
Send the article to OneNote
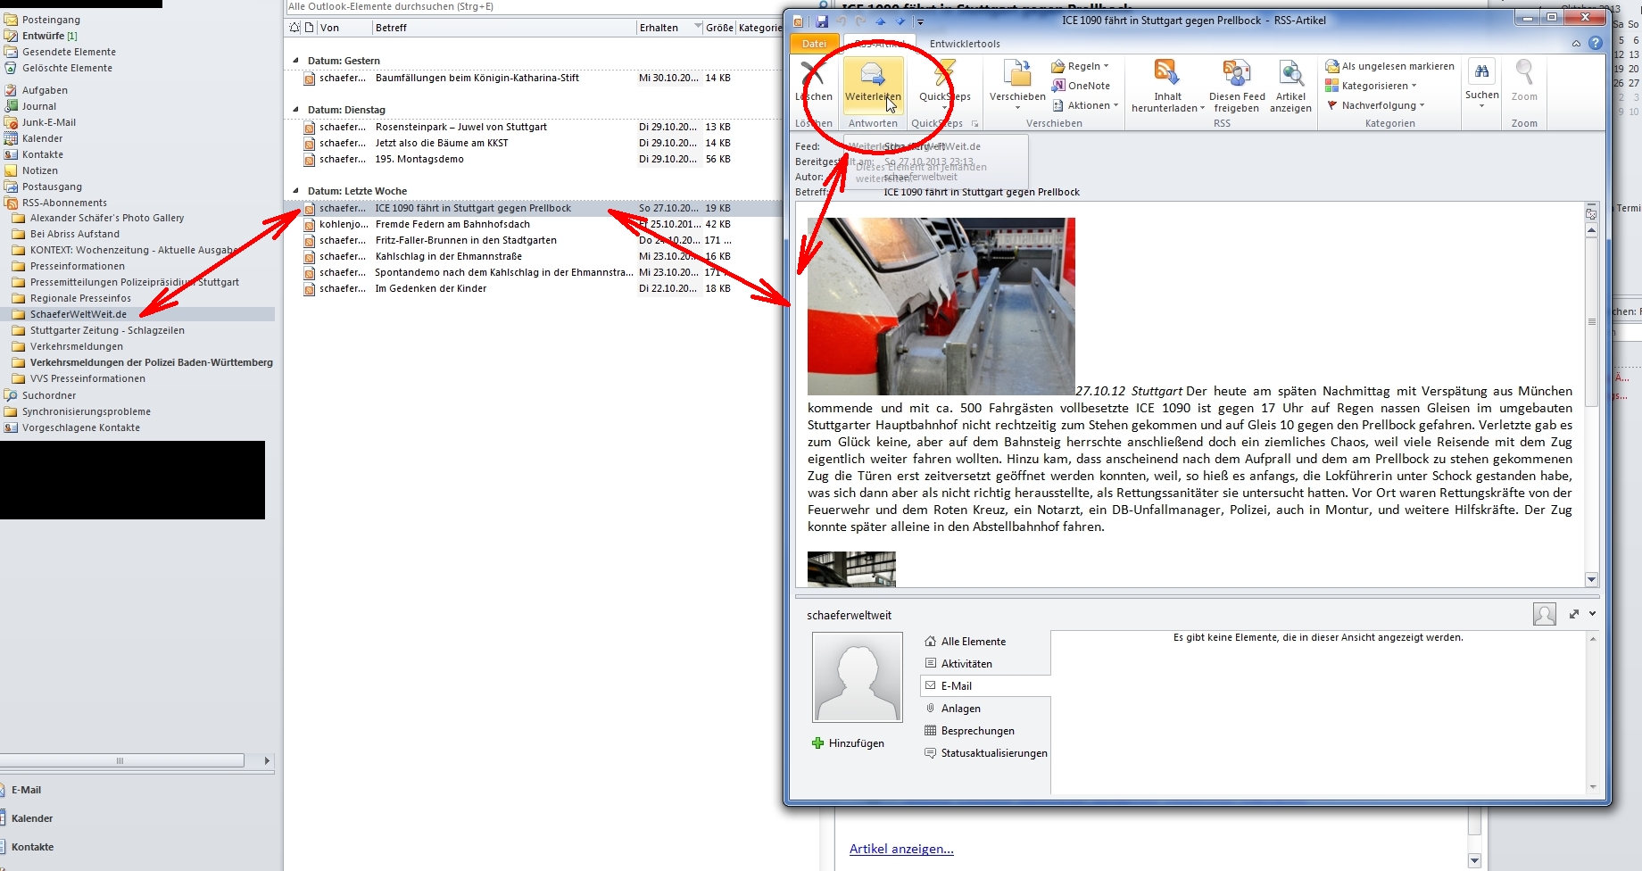[x=1081, y=86]
